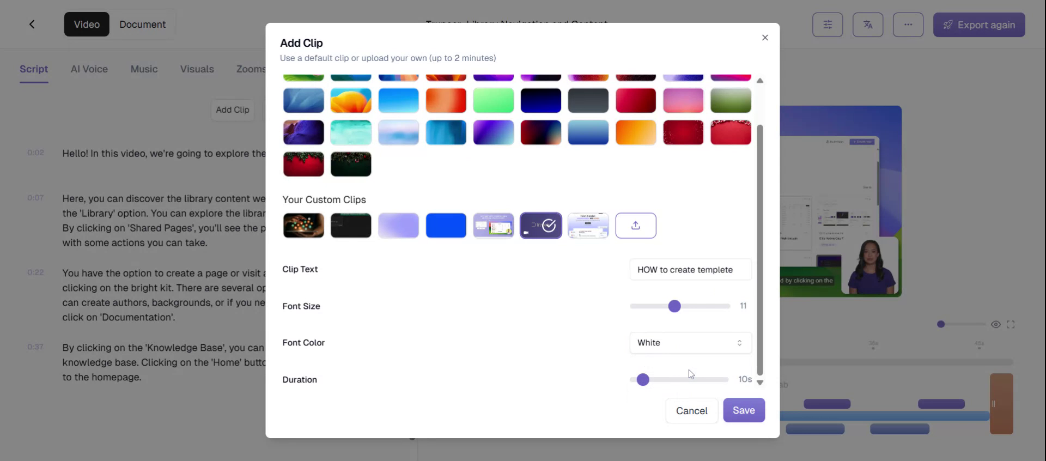The width and height of the screenshot is (1046, 461).
Task: Open the three-dots more options menu
Action: tap(908, 25)
